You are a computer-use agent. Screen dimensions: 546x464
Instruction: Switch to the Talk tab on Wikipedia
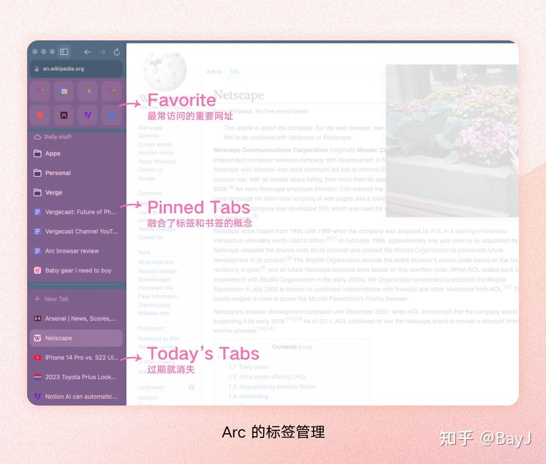[x=234, y=72]
